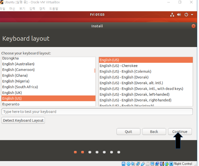The image size is (199, 166).
Task: Click the shared folders status icon
Action: coord(147,164)
